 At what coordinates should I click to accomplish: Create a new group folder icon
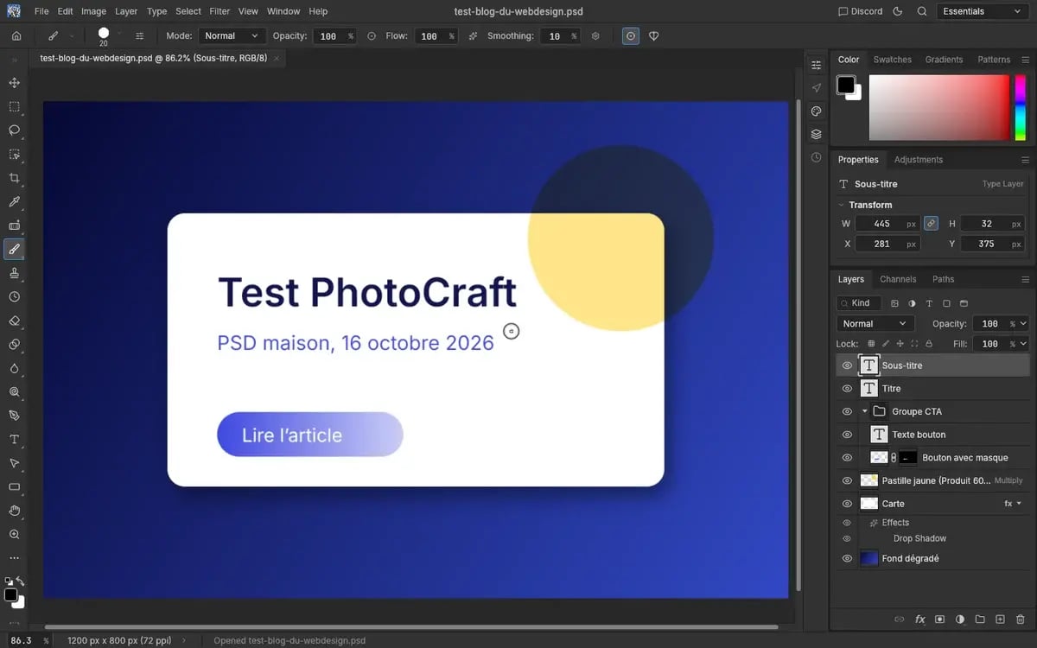pyautogui.click(x=980, y=619)
